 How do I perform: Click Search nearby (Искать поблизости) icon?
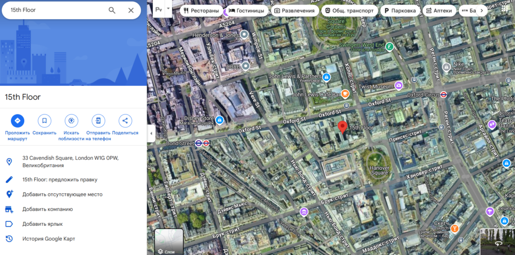[71, 120]
